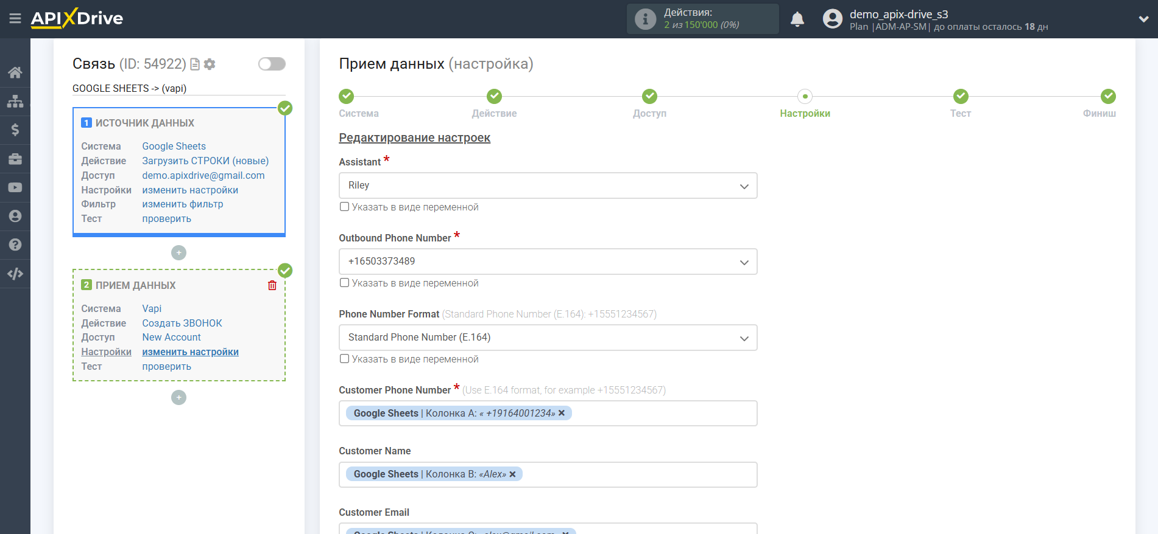Viewport: 1158px width, 534px height.
Task: Go to the Доступ step
Action: coord(649,96)
